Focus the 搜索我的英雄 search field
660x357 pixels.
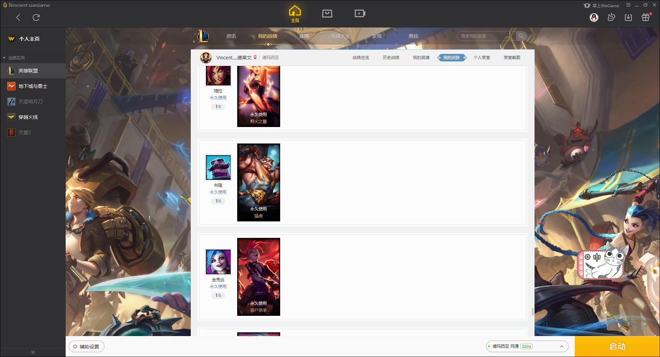pos(486,36)
